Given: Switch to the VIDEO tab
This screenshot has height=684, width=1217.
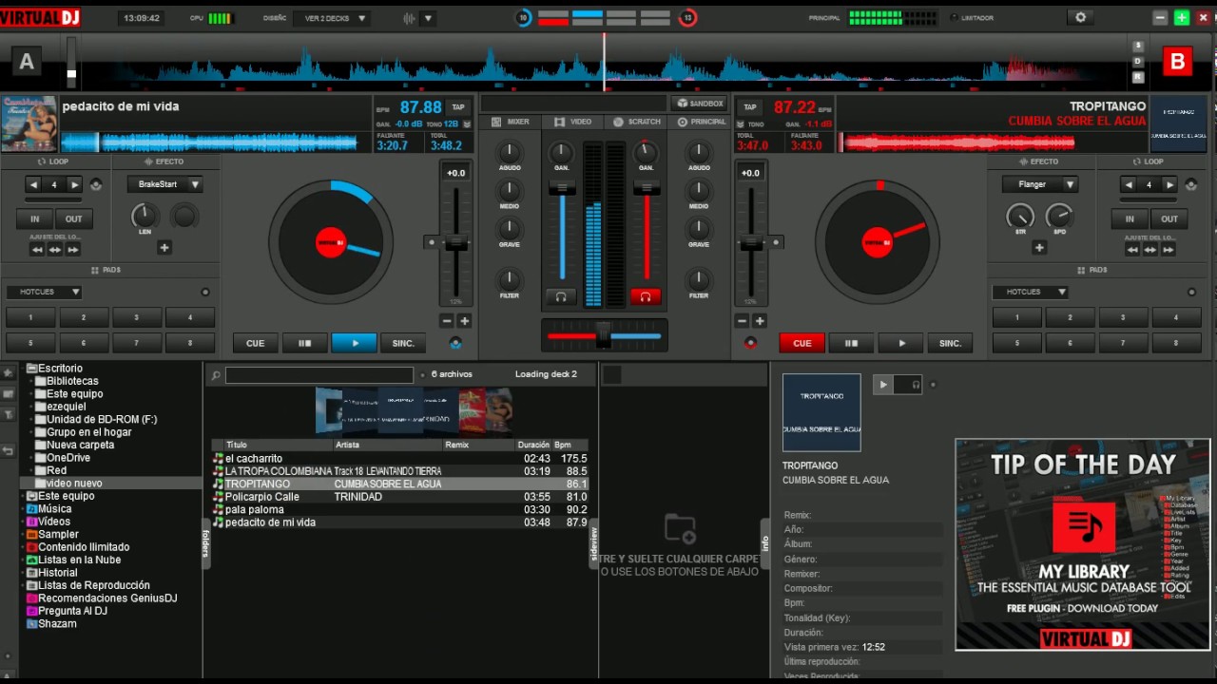Looking at the screenshot, I should 573,122.
